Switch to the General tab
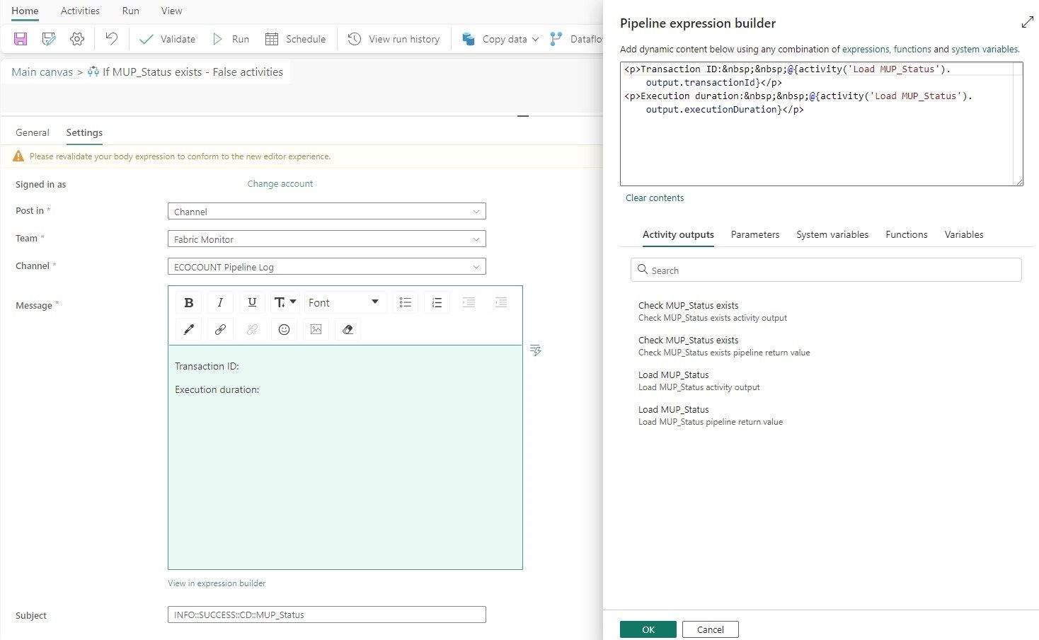1039x640 pixels. coord(33,132)
